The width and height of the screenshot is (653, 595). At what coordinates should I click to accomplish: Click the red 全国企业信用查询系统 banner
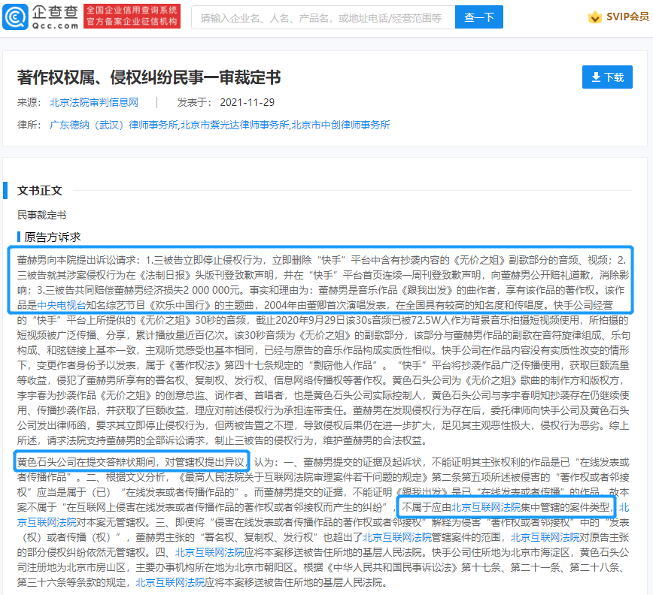[132, 17]
